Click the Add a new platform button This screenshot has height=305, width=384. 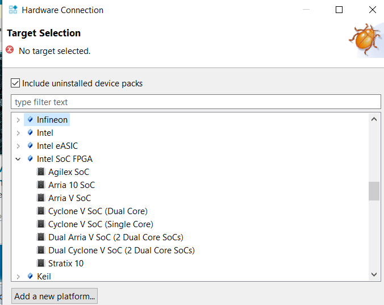point(55,296)
